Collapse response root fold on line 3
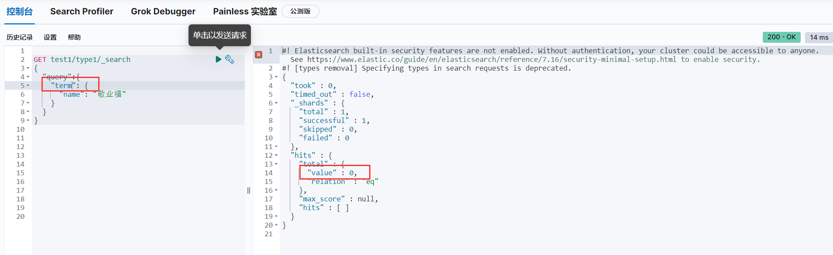Image resolution: width=833 pixels, height=255 pixels. [276, 77]
